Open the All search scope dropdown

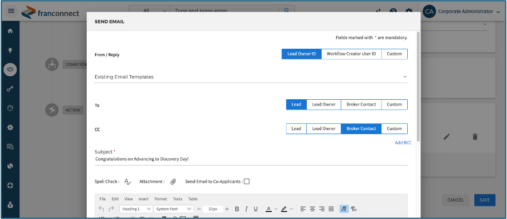click(x=149, y=10)
